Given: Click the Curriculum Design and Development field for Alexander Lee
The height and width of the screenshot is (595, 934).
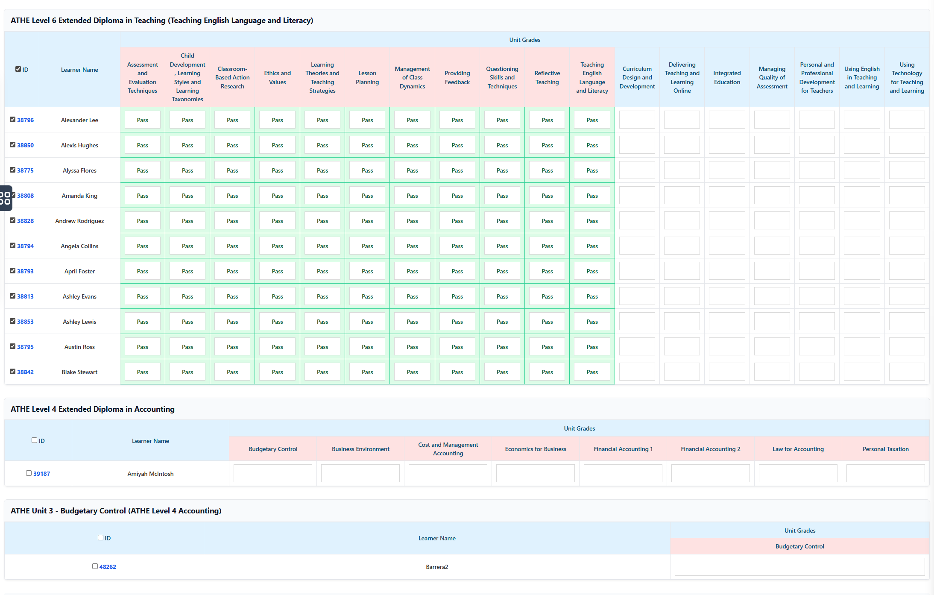Looking at the screenshot, I should (x=637, y=120).
